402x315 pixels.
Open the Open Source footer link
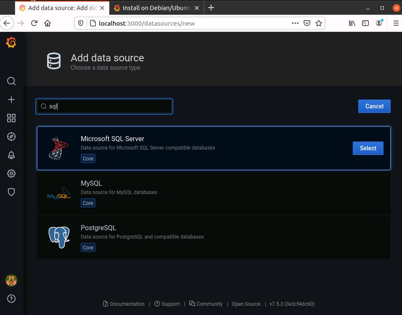(246, 304)
